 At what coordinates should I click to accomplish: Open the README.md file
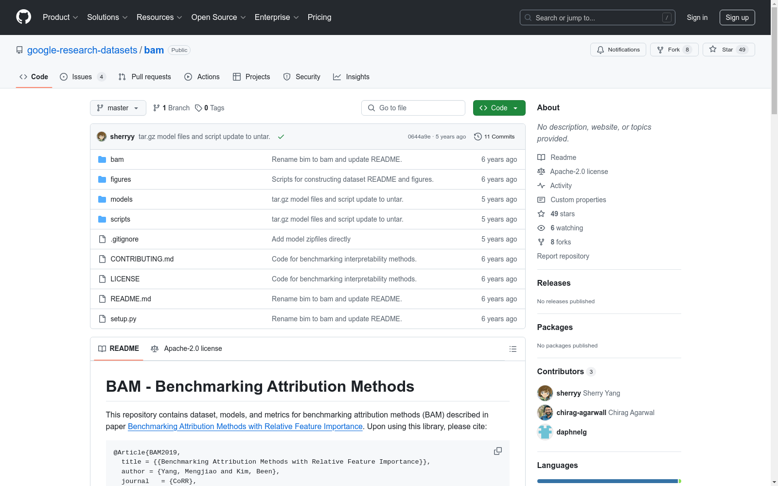click(131, 299)
